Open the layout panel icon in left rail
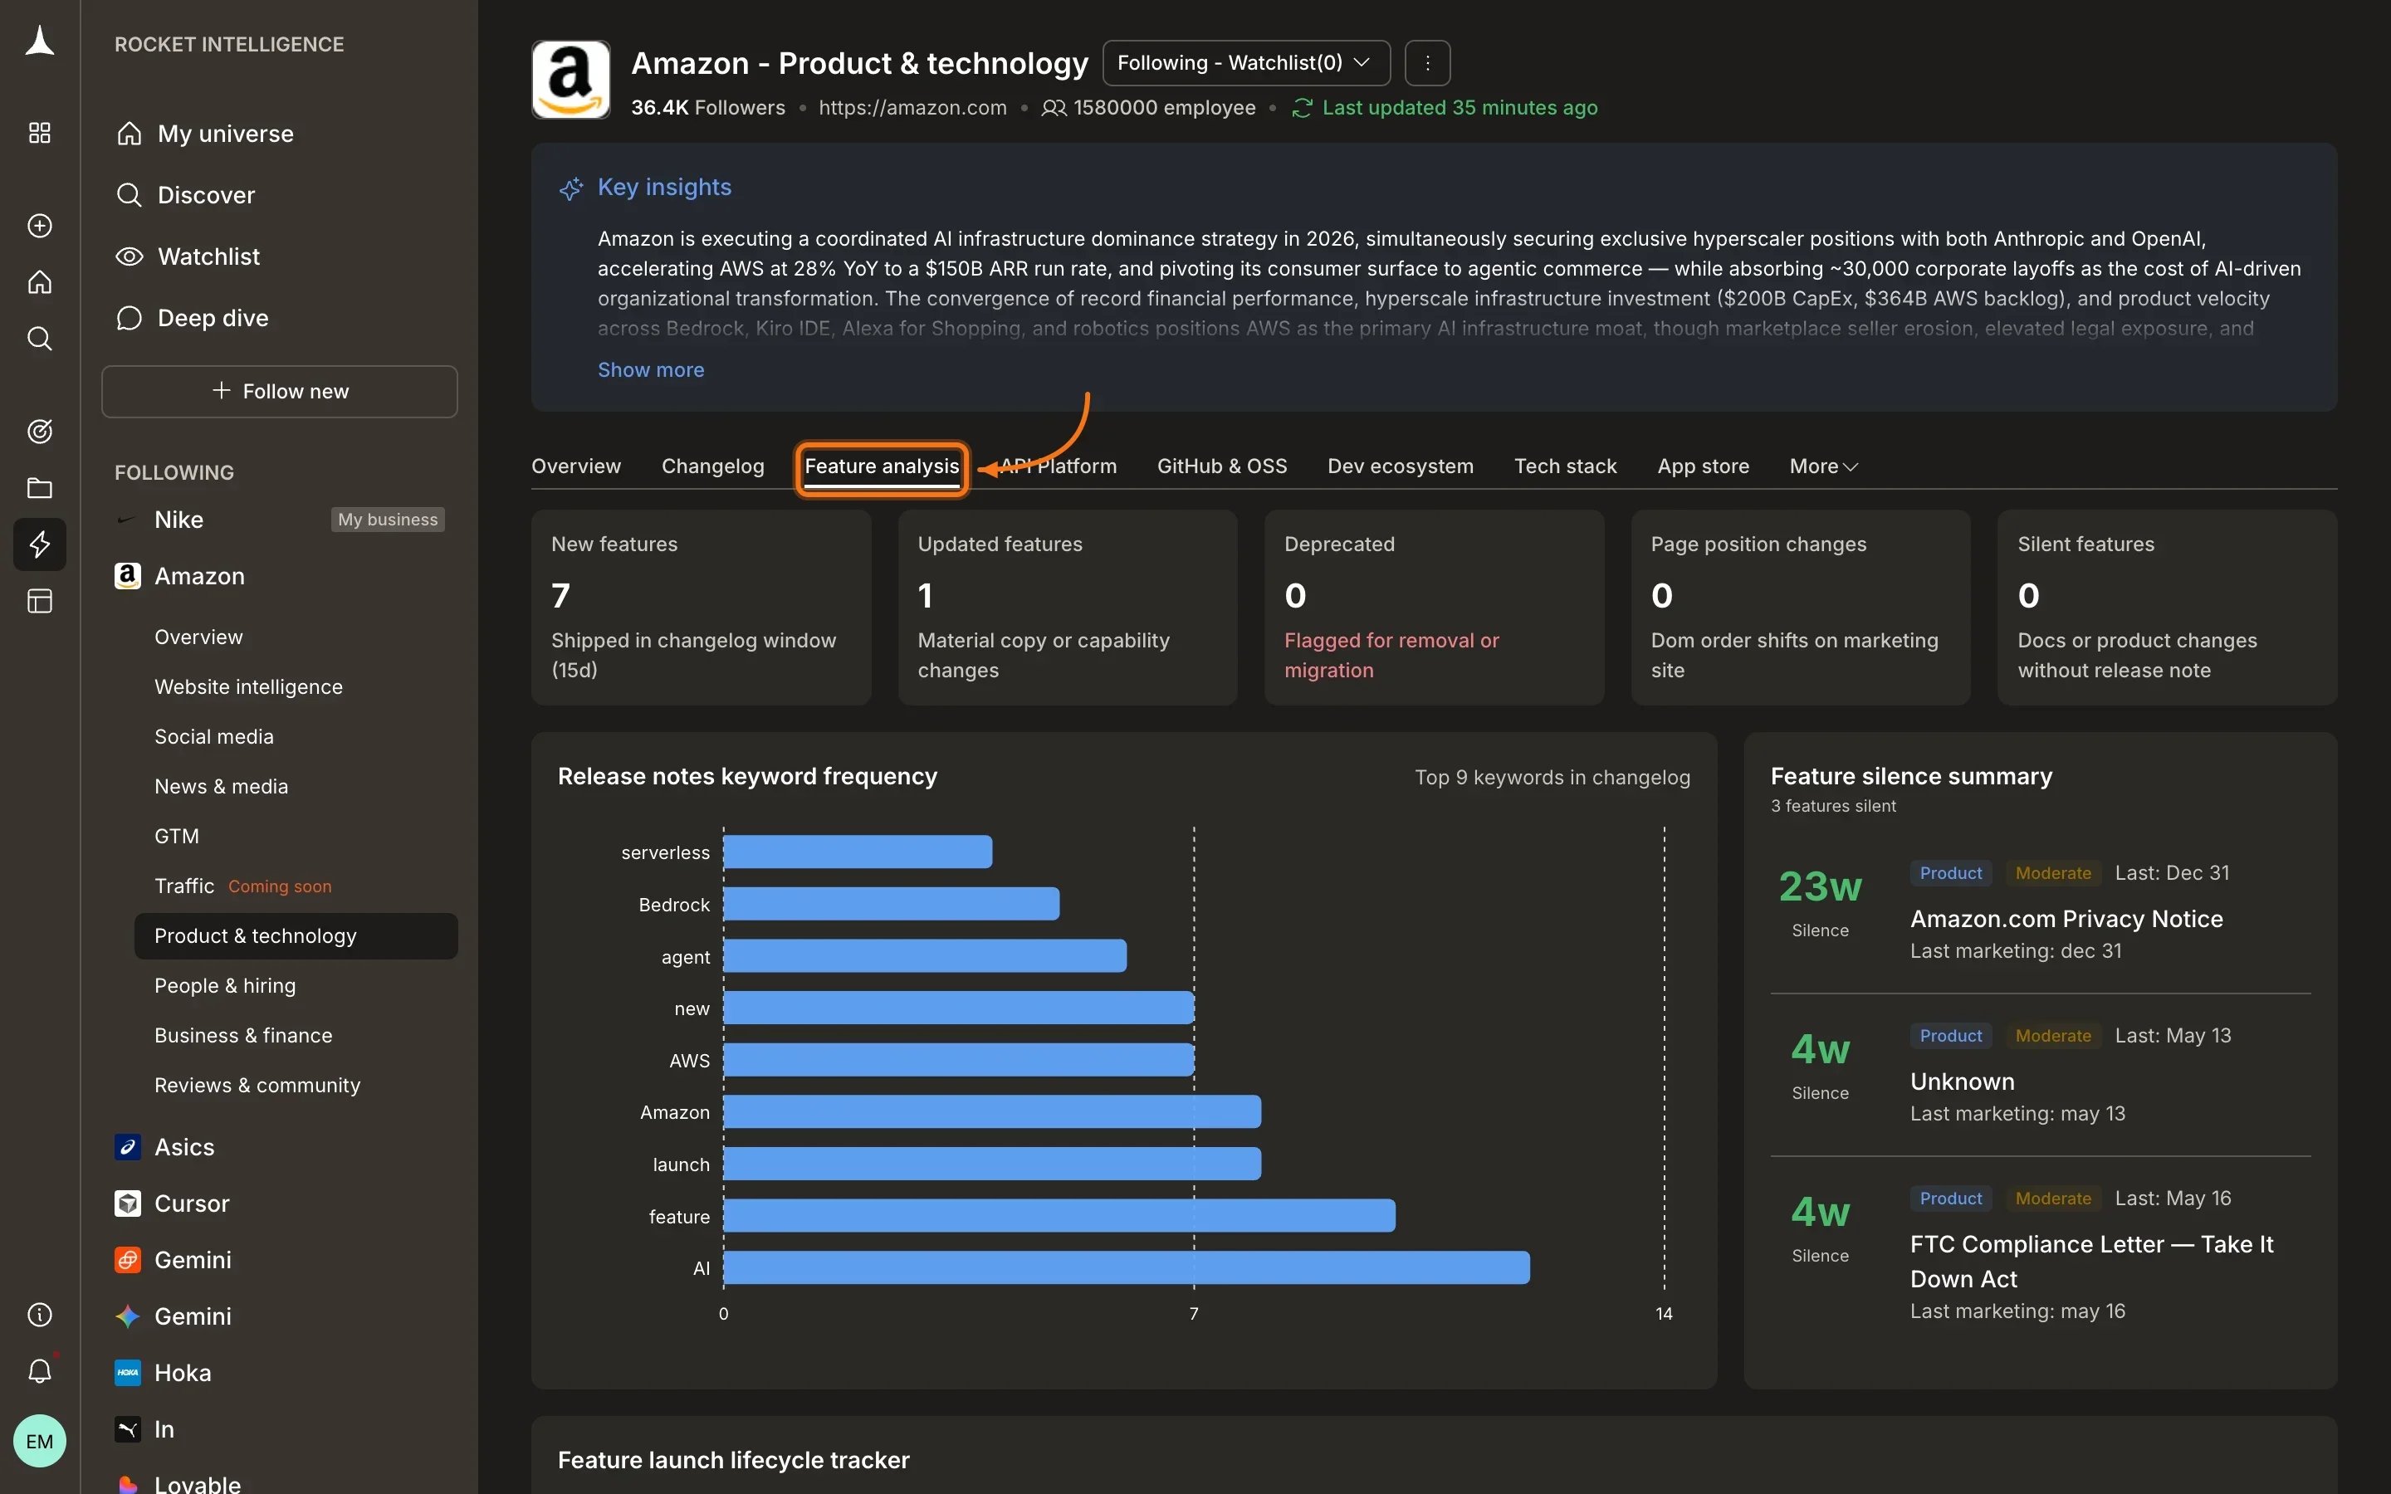 point(40,601)
